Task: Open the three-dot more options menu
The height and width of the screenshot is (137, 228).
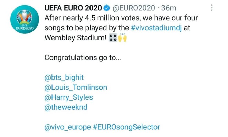Action: [x=212, y=8]
